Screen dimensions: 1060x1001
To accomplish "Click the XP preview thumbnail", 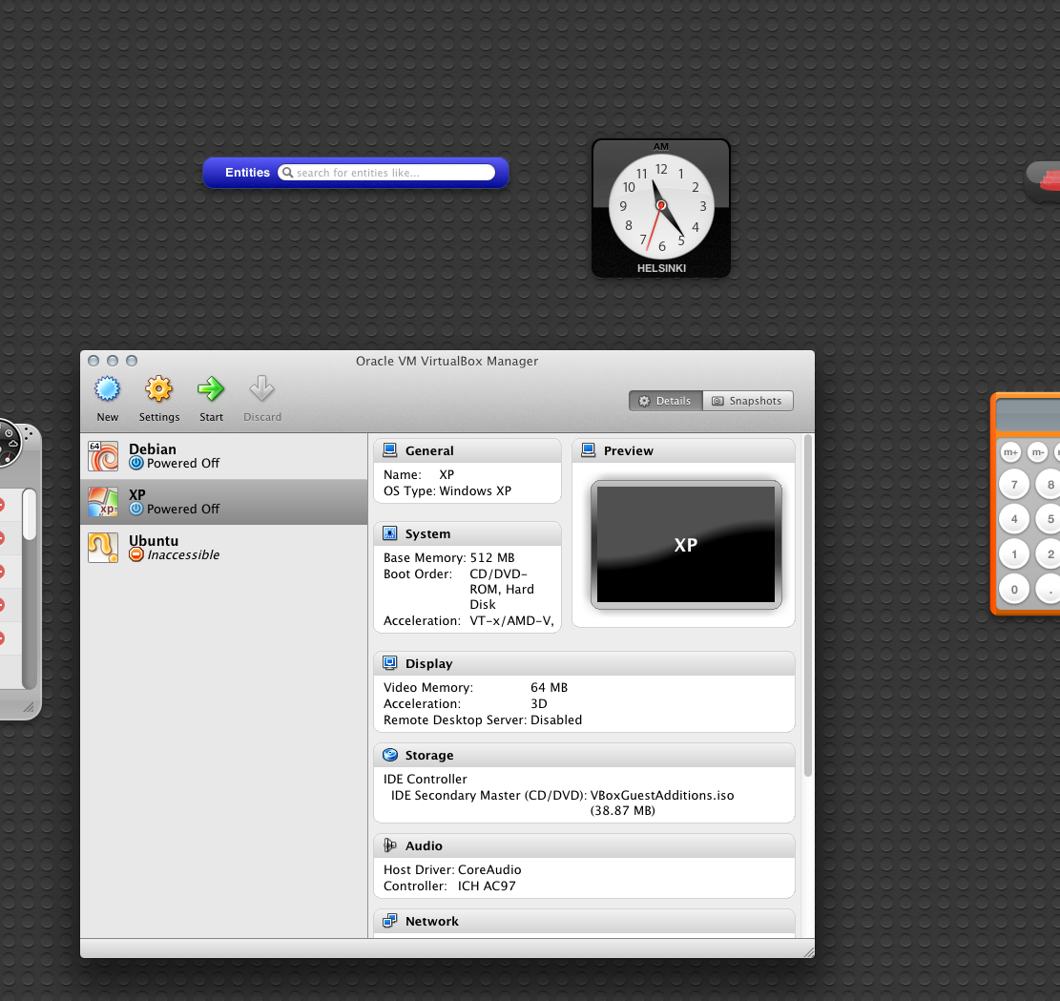I will (685, 545).
